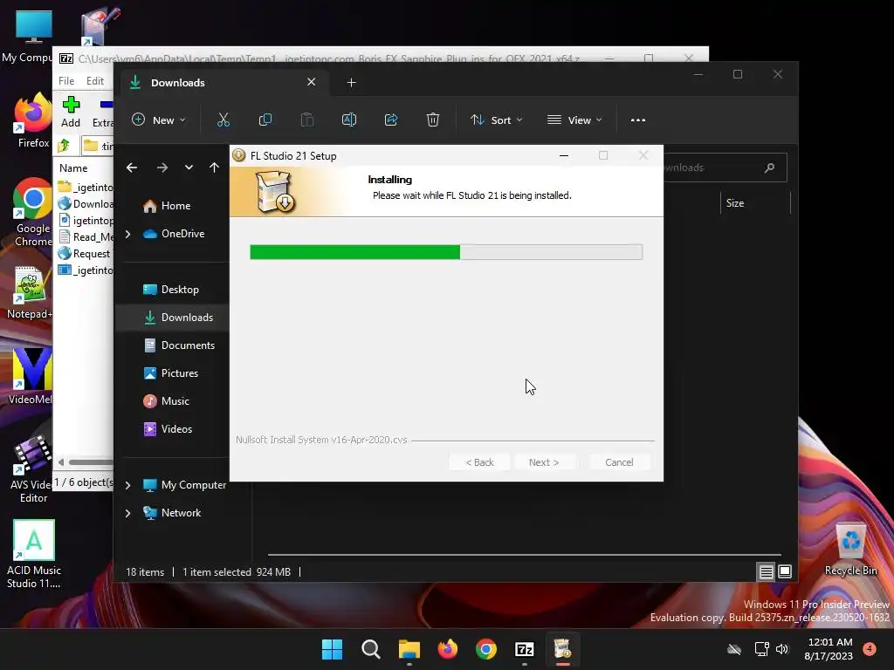
Task: Click Next in FL Studio 21 Setup
Action: [x=544, y=462]
